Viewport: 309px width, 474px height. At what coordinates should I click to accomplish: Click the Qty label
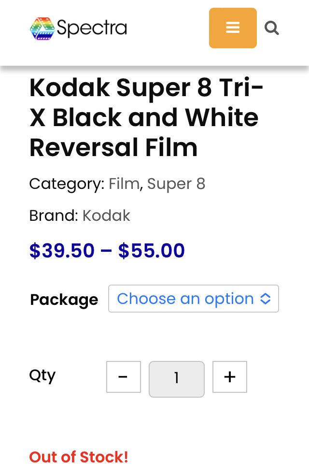coord(42,376)
